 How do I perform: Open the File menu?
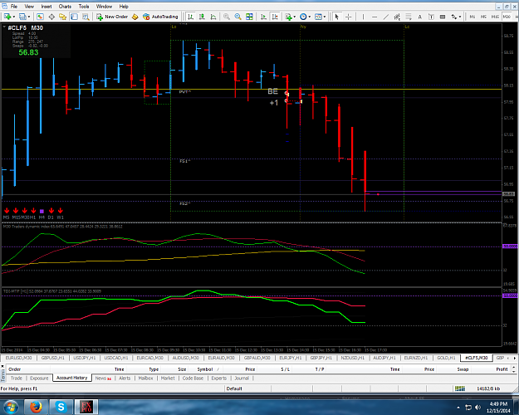(x=14, y=7)
